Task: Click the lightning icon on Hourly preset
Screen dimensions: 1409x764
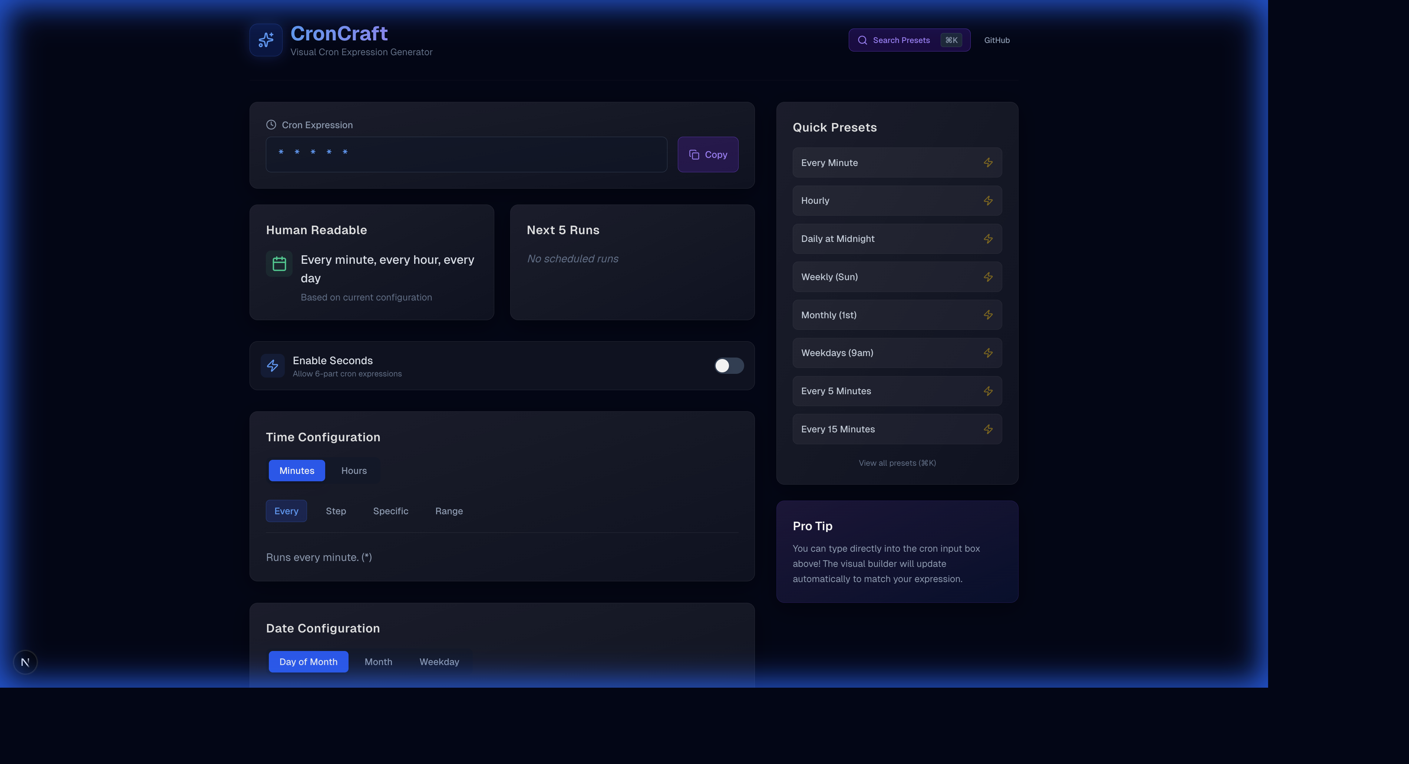Action: coord(988,200)
